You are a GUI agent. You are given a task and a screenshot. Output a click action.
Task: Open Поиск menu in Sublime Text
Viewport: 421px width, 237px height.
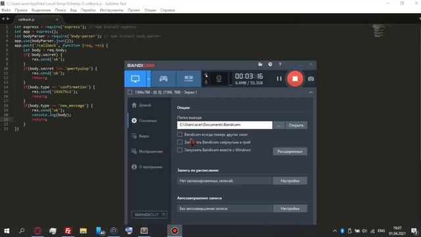(x=61, y=10)
